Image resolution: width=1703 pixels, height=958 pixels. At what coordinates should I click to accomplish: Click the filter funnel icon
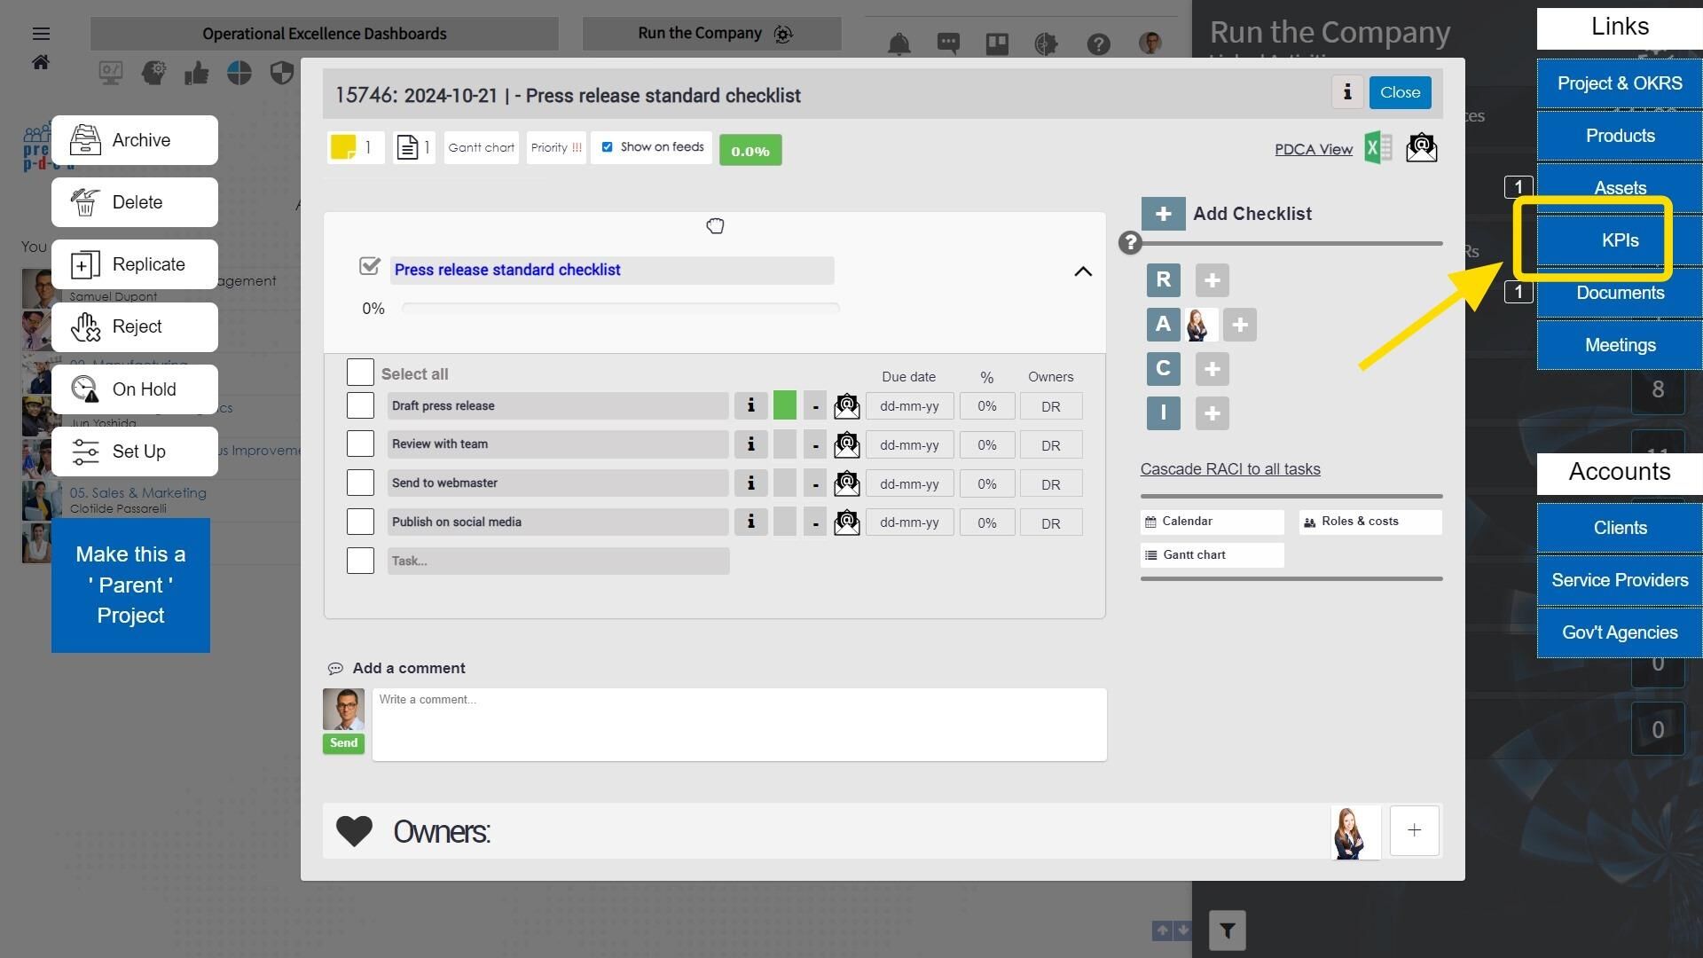1227,931
